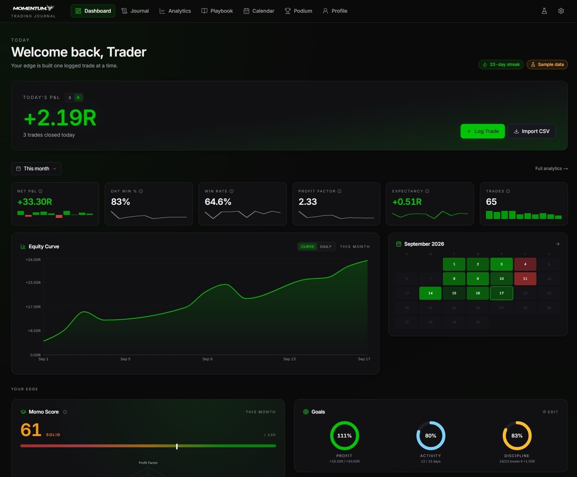The width and height of the screenshot is (577, 477).
Task: Click the Log Trade button
Action: pos(483,131)
